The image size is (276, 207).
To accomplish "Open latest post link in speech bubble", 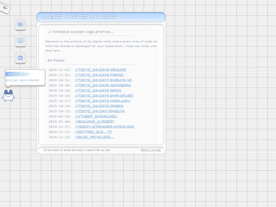I will click(22, 80).
